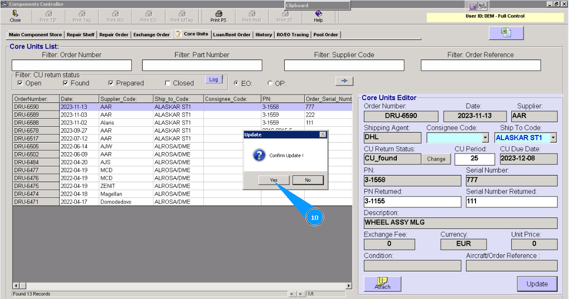Decline update with No button
This screenshot has width=569, height=299.
click(308, 180)
